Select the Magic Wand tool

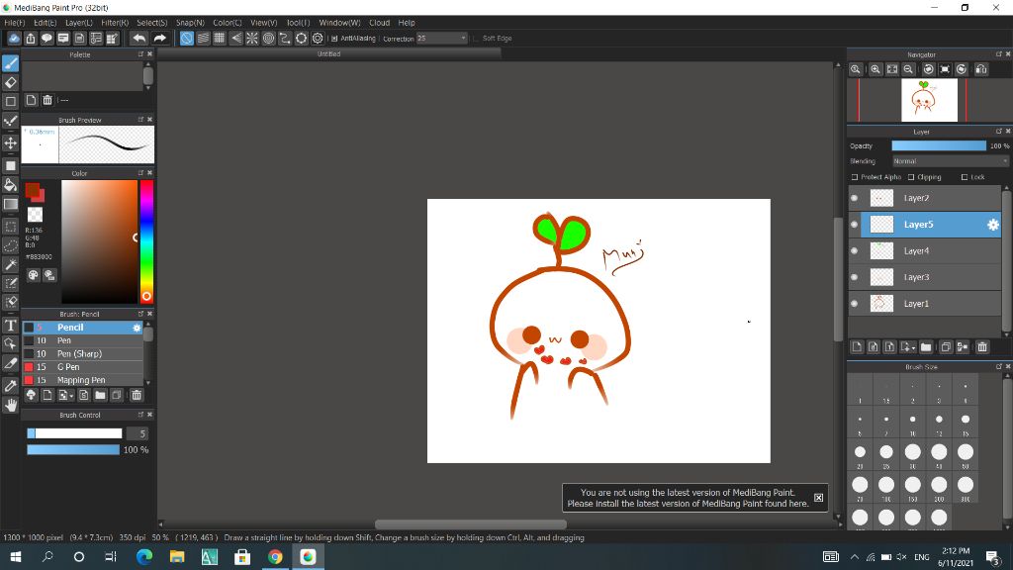(x=10, y=264)
